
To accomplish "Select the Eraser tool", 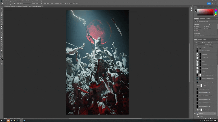I will tap(2, 33).
